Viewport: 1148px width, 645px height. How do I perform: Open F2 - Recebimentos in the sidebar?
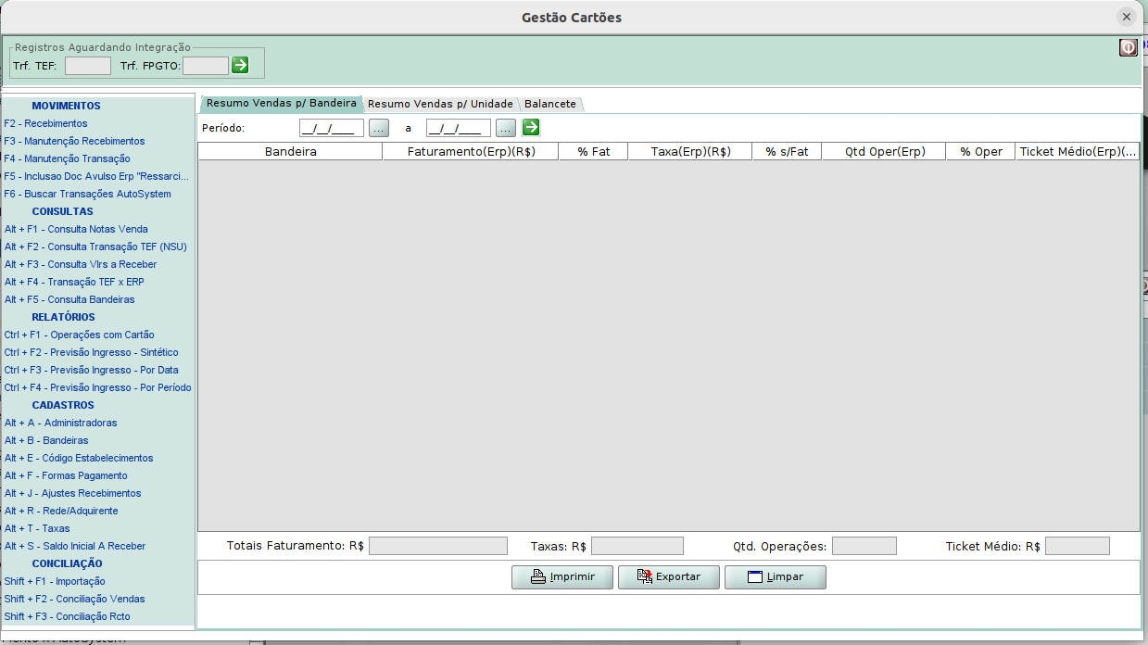point(45,123)
